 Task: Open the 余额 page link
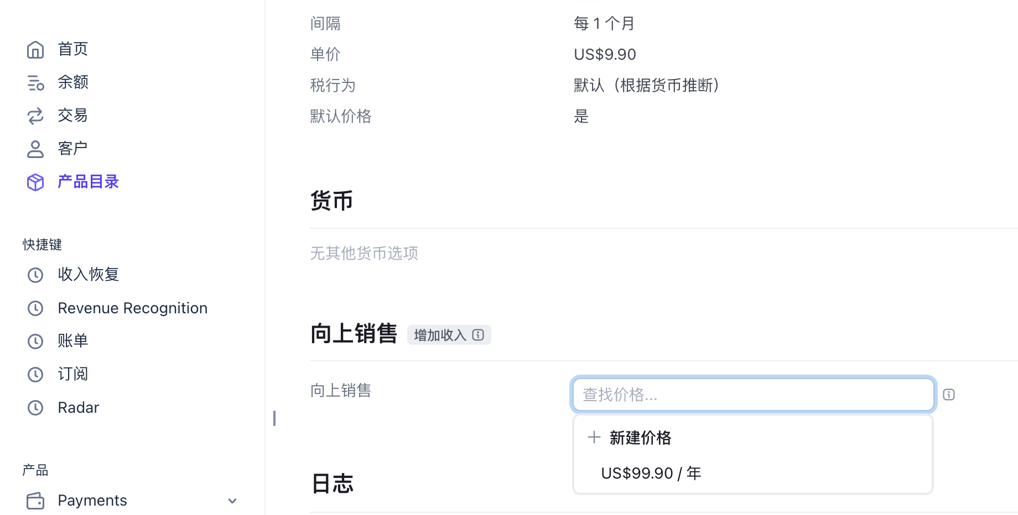(73, 82)
